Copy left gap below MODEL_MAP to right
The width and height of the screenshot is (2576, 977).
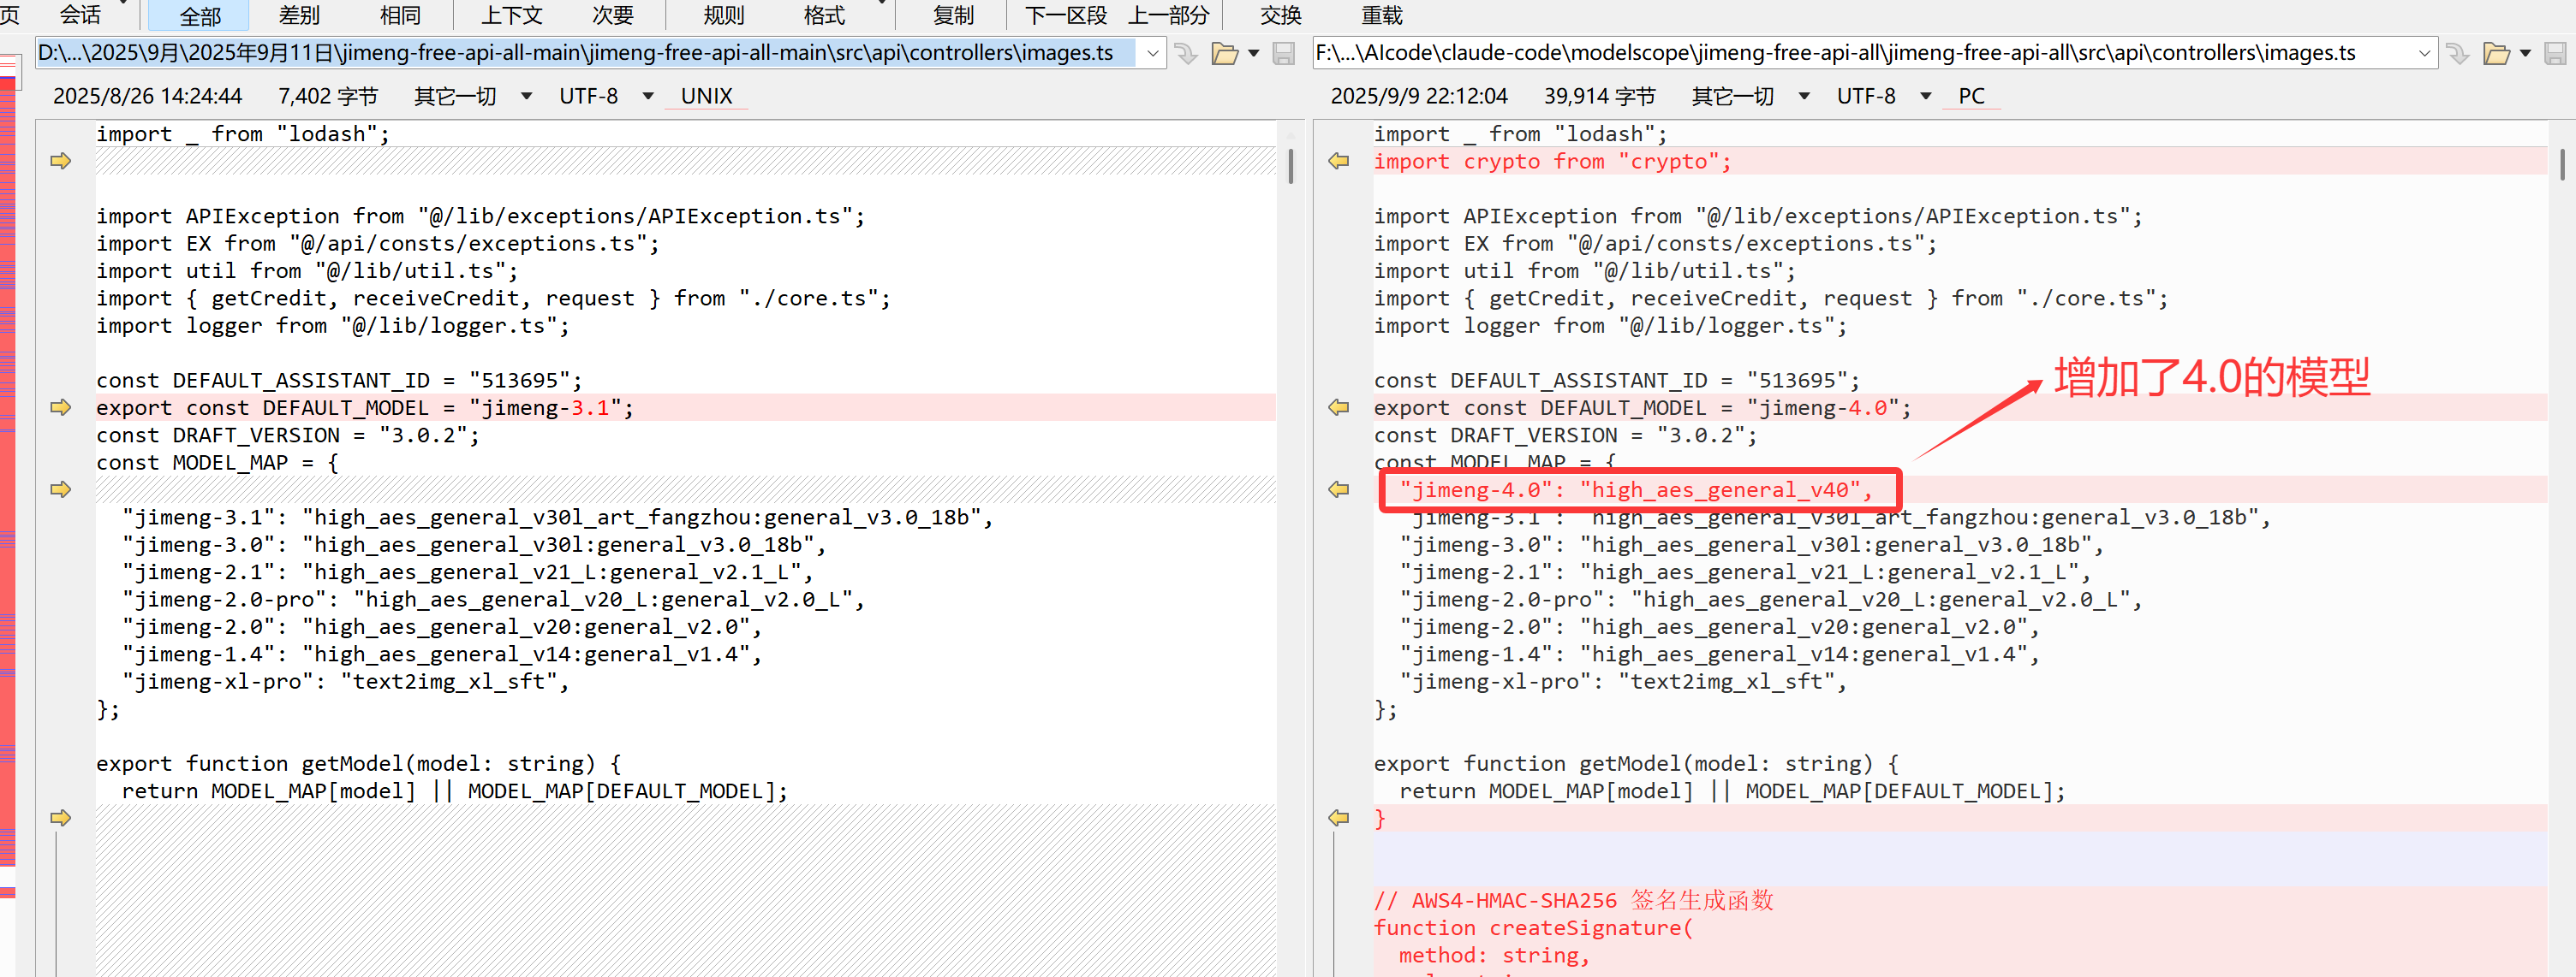click(x=61, y=489)
